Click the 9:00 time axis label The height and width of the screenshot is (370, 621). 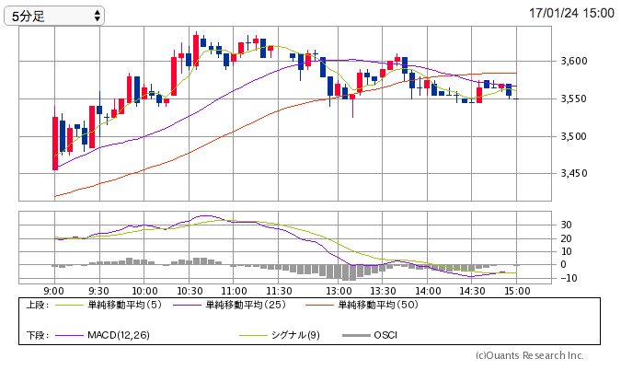[54, 291]
